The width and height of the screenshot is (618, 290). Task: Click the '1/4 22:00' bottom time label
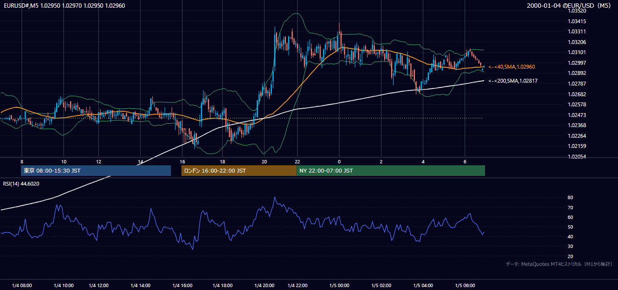(298, 286)
